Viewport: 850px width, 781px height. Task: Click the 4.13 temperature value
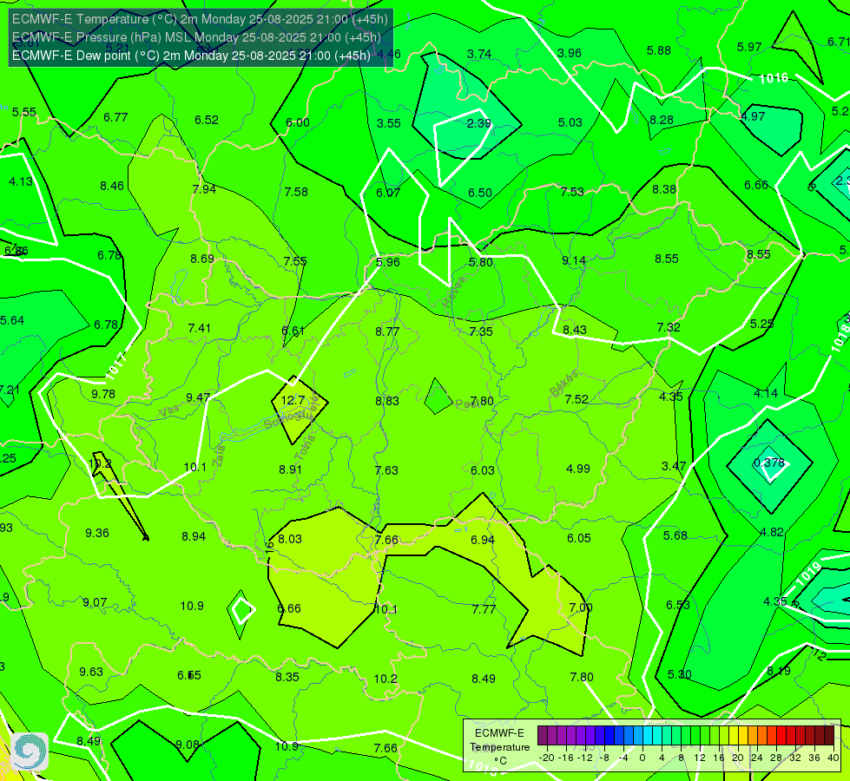(21, 181)
